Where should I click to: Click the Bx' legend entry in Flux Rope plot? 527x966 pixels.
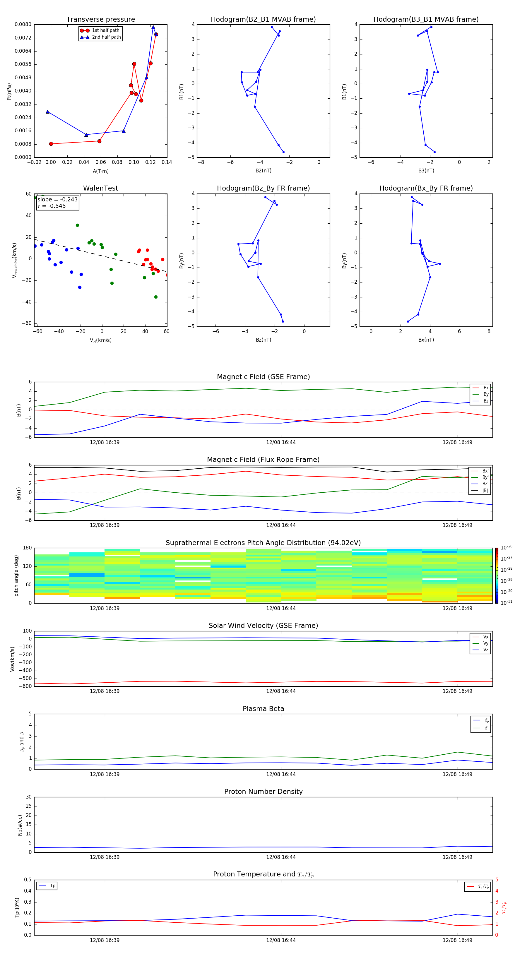pyautogui.click(x=480, y=471)
